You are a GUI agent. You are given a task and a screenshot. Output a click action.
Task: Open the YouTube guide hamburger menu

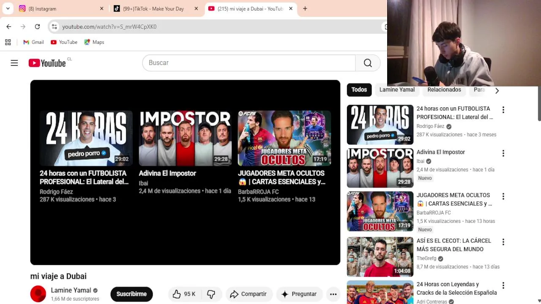(14, 63)
